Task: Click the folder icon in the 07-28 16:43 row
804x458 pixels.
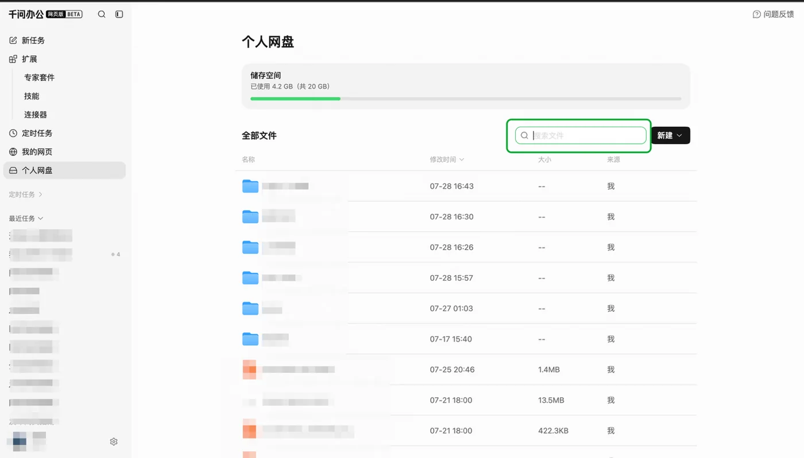Action: 250,186
